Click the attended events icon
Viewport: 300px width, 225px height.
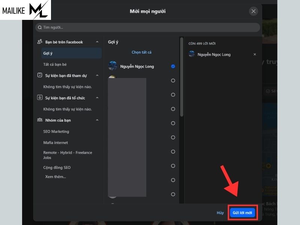point(40,75)
